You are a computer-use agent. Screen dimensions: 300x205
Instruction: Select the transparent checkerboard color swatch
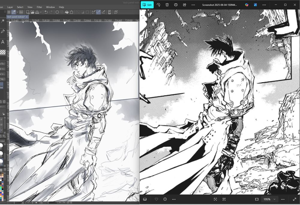pyautogui.click(x=3, y=52)
